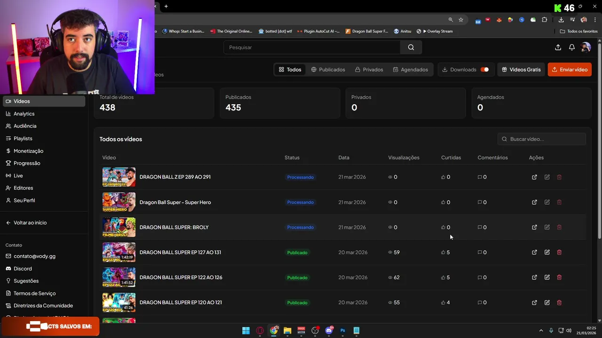The image size is (602, 338).
Task: Select Vídeos in the sidebar
Action: coord(44,101)
